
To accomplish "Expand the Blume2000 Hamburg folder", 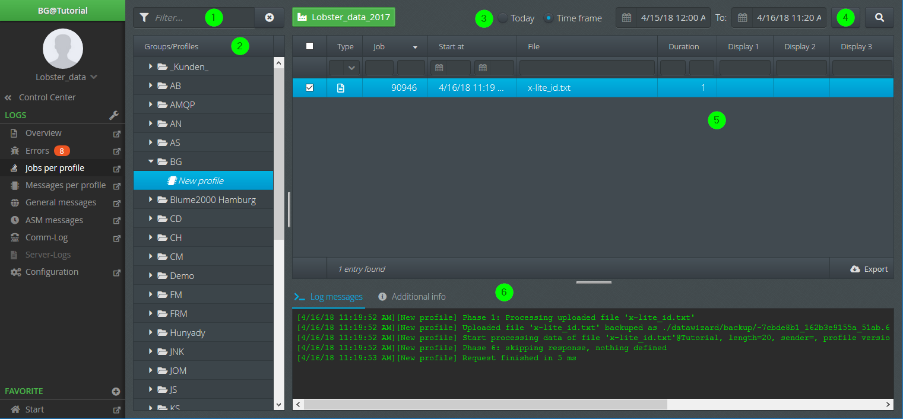I will tap(151, 200).
